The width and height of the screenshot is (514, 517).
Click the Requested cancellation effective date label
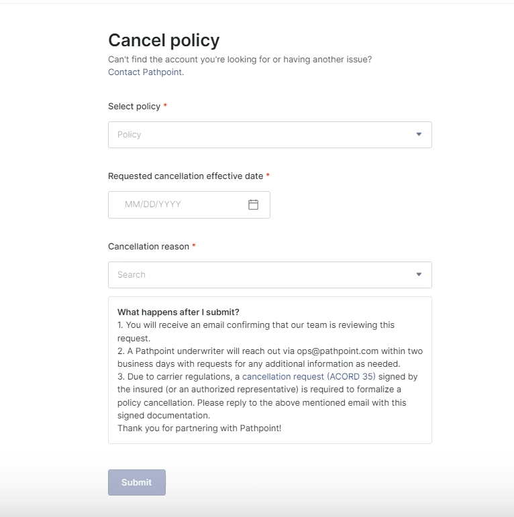pos(185,176)
